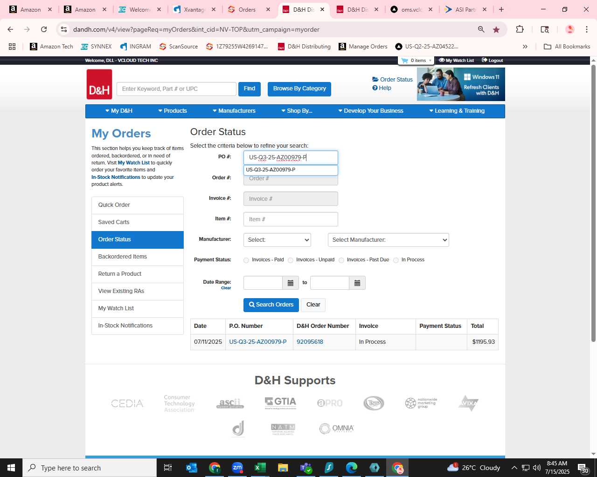This screenshot has width=597, height=477.
Task: Open Quick Order in sidebar
Action: pyautogui.click(x=138, y=205)
